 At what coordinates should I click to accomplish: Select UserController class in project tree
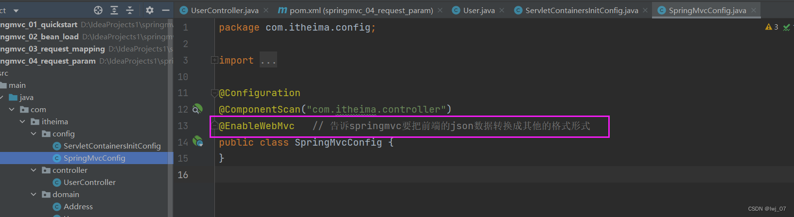point(89,182)
